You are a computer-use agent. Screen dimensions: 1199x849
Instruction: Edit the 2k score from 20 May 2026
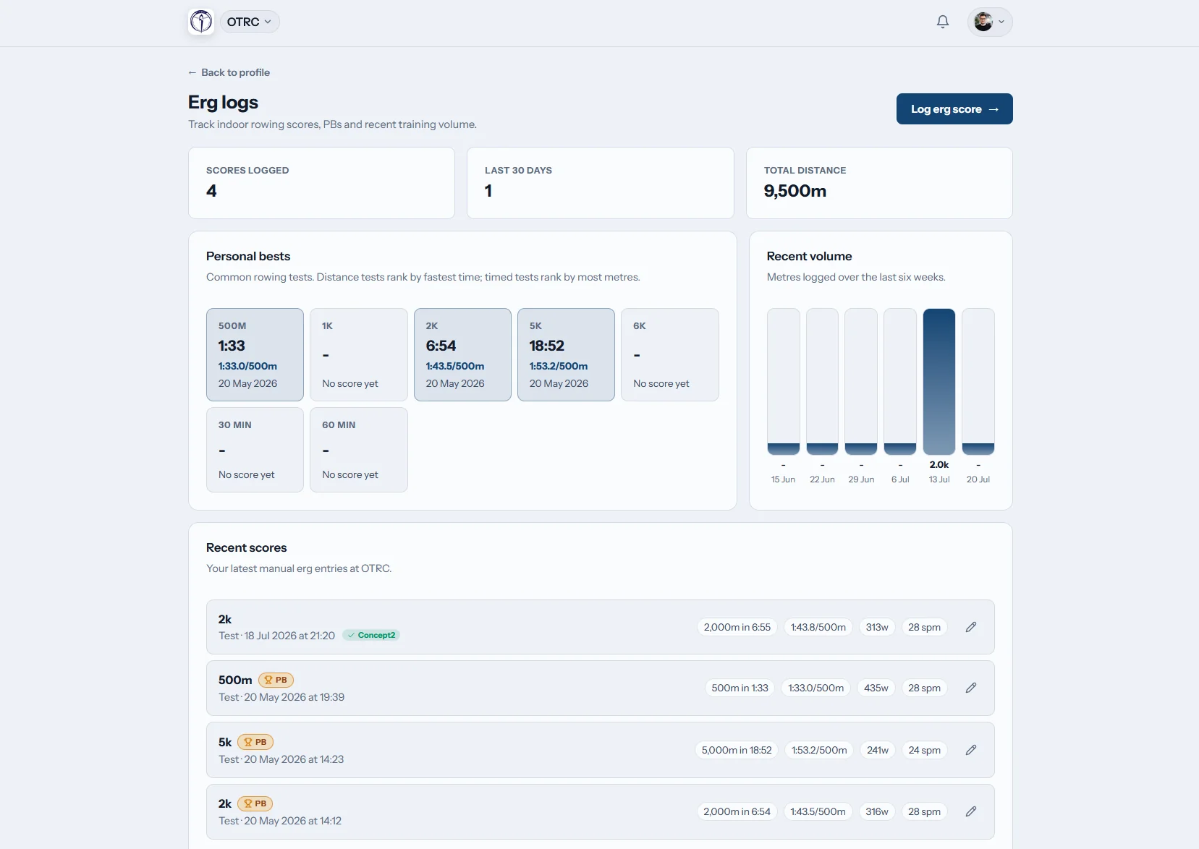pyautogui.click(x=971, y=811)
